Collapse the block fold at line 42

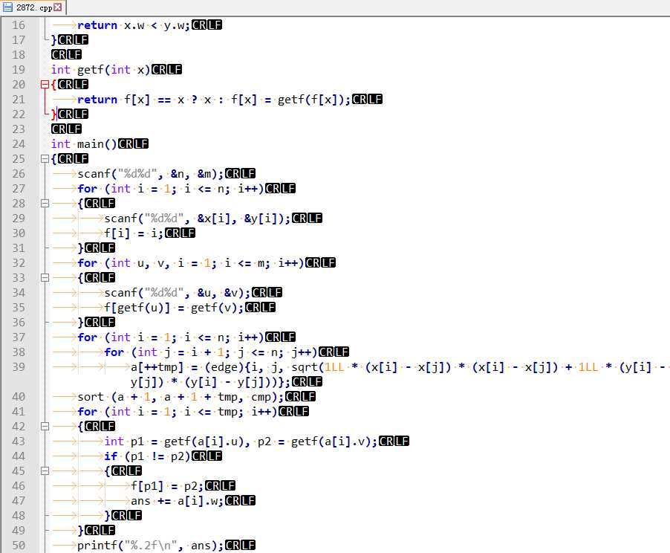click(45, 427)
